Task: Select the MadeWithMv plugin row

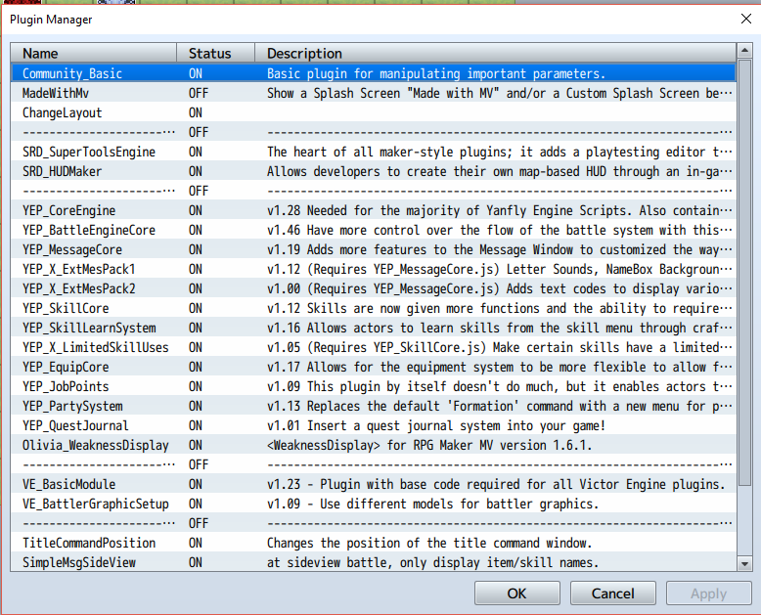Action: point(374,93)
